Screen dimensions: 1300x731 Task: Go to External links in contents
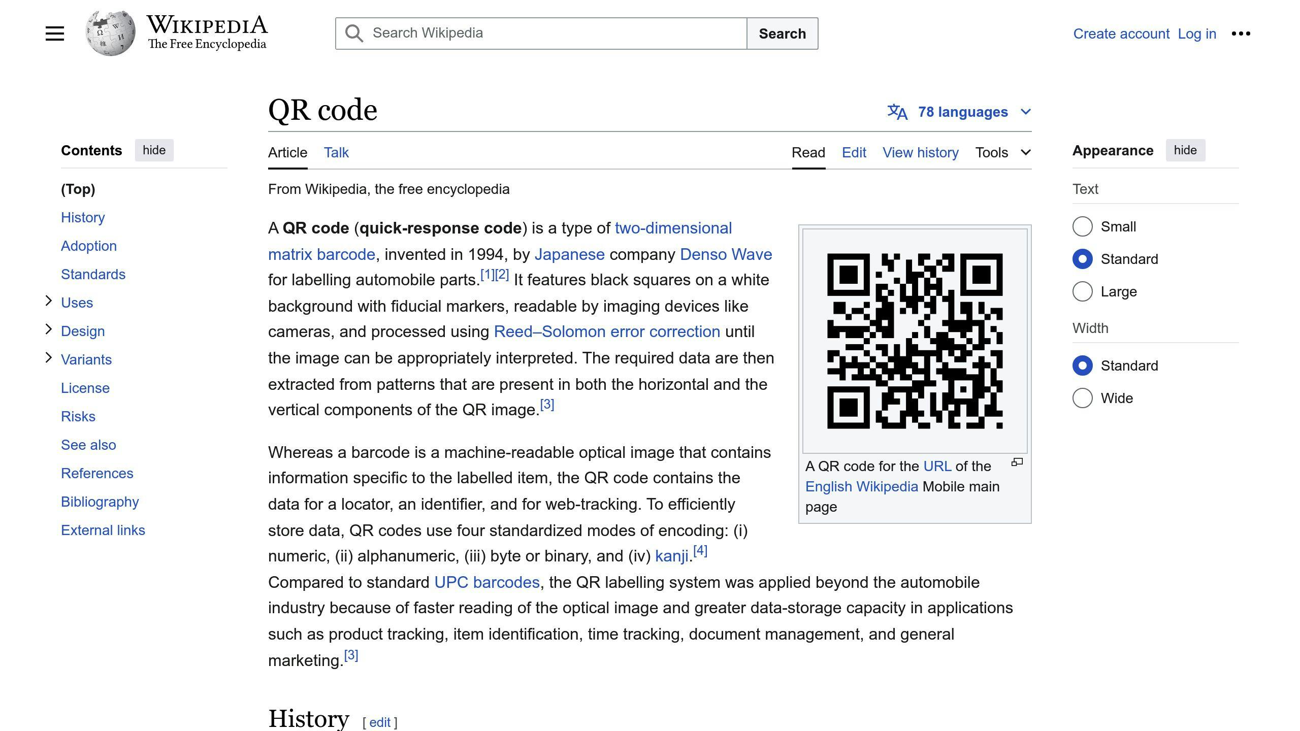tap(103, 530)
